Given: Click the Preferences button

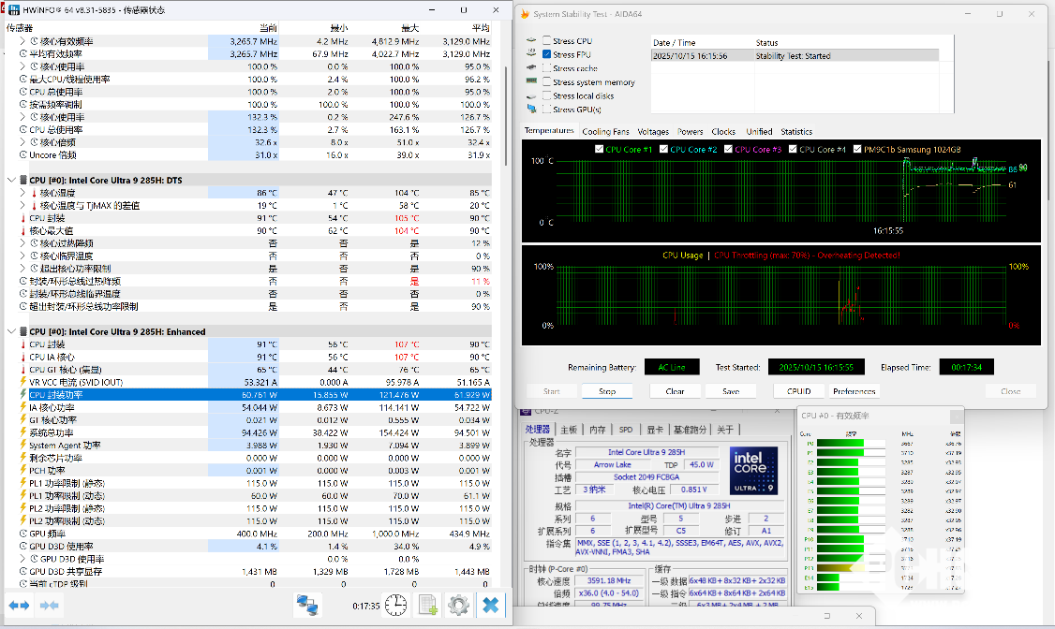Looking at the screenshot, I should (854, 391).
